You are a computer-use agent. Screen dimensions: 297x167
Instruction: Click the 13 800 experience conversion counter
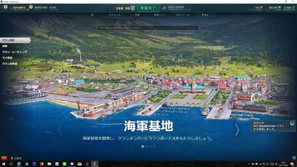click(x=289, y=9)
